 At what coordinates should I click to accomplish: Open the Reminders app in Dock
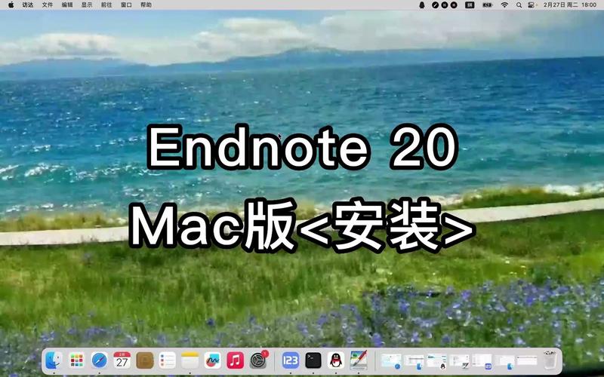coord(168,360)
